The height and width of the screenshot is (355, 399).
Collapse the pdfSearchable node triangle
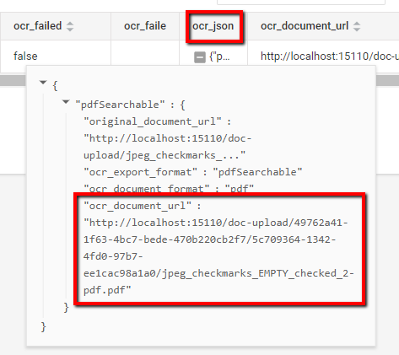[x=66, y=102]
